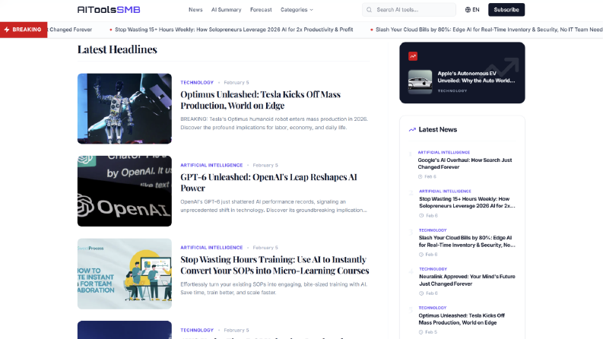Click the red trending icon in featured card
This screenshot has height=339, width=603.
[x=413, y=56]
